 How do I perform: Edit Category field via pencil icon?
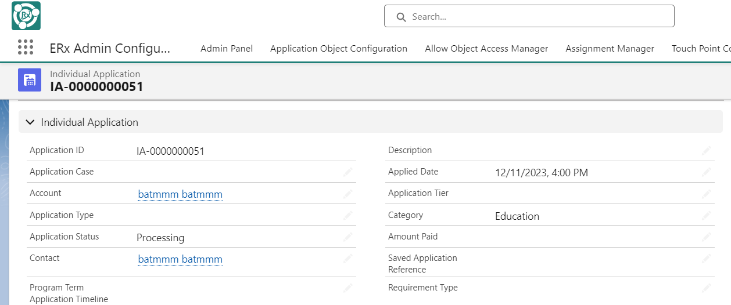pyautogui.click(x=706, y=215)
